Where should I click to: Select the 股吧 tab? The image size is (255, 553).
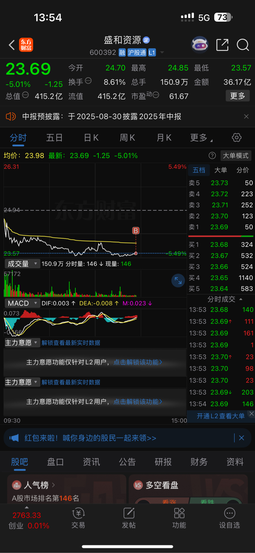click(20, 462)
